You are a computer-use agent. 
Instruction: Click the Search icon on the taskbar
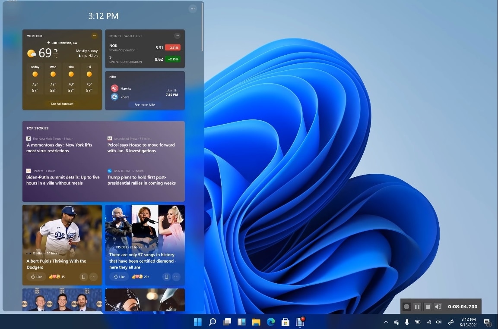click(212, 322)
